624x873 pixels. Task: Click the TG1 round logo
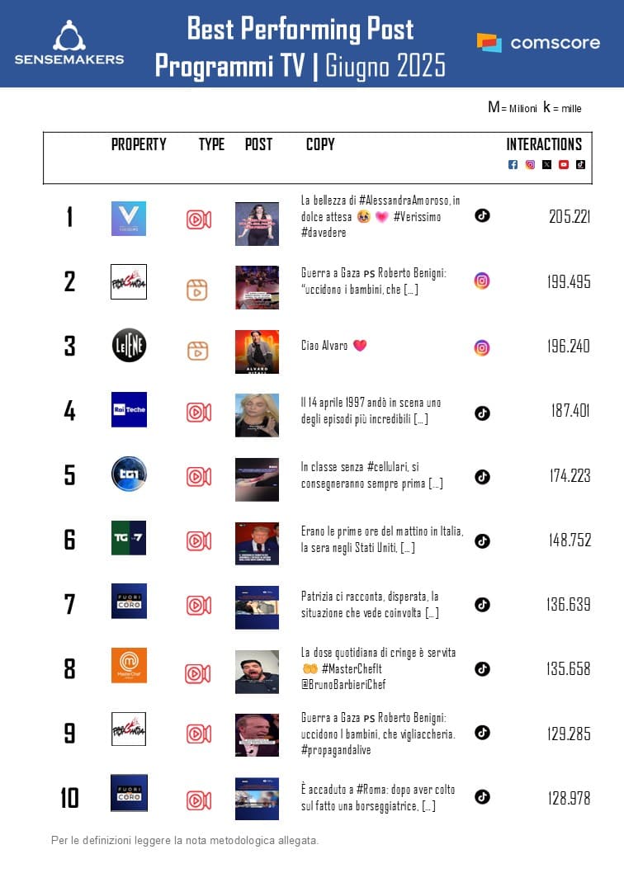click(129, 474)
